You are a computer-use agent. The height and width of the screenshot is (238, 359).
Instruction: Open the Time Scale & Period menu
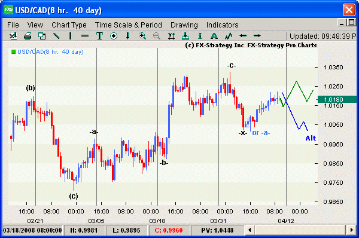point(129,25)
